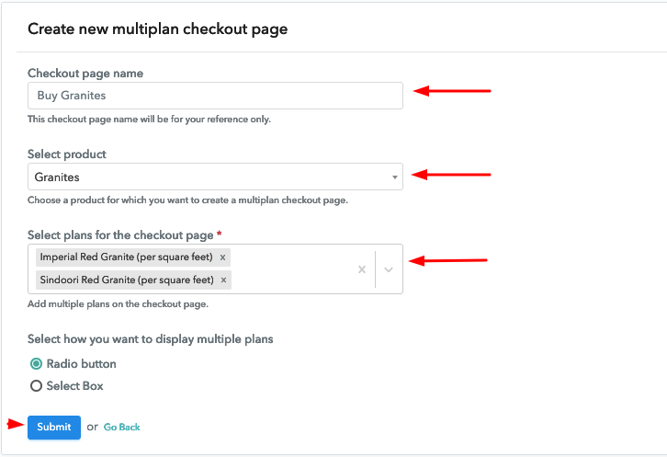
Task: Submit the multiplan checkout form
Action: point(54,427)
